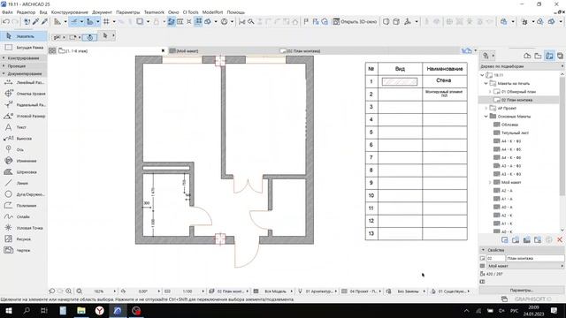Select the Level Dimension tool

click(24, 94)
